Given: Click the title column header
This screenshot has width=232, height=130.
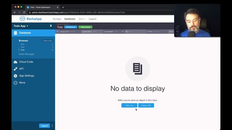Looking at the screenshot, I should pos(157,31).
